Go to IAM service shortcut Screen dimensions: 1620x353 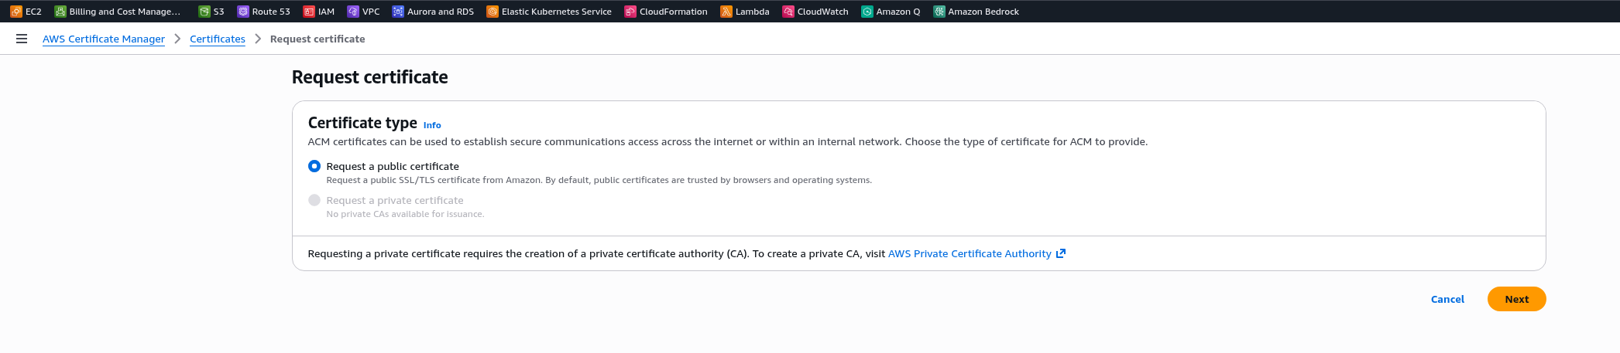pyautogui.click(x=318, y=12)
